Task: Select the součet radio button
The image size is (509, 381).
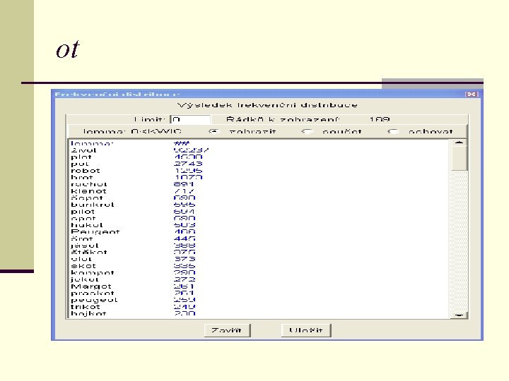Action: [307, 131]
